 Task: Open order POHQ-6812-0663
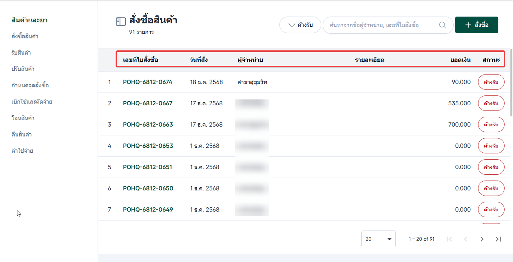point(148,124)
